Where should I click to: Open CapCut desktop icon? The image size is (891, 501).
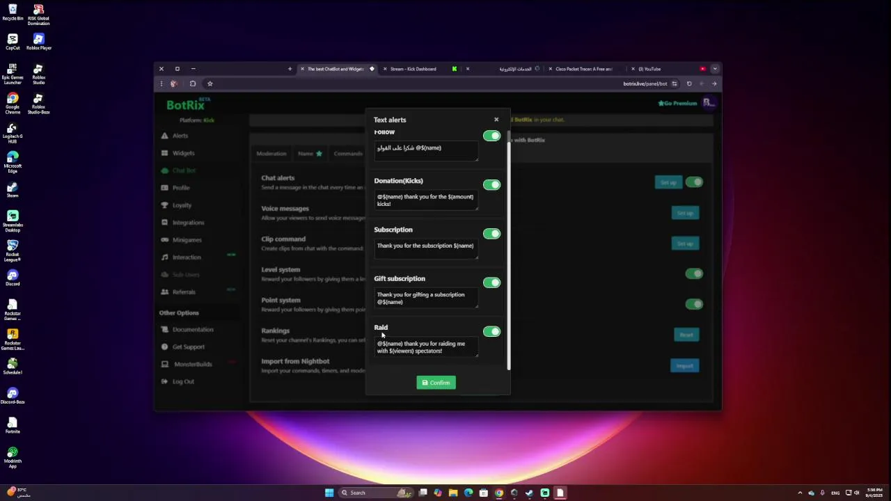[x=13, y=42]
